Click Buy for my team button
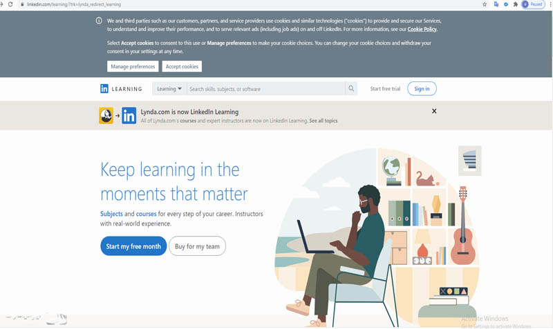 197,246
